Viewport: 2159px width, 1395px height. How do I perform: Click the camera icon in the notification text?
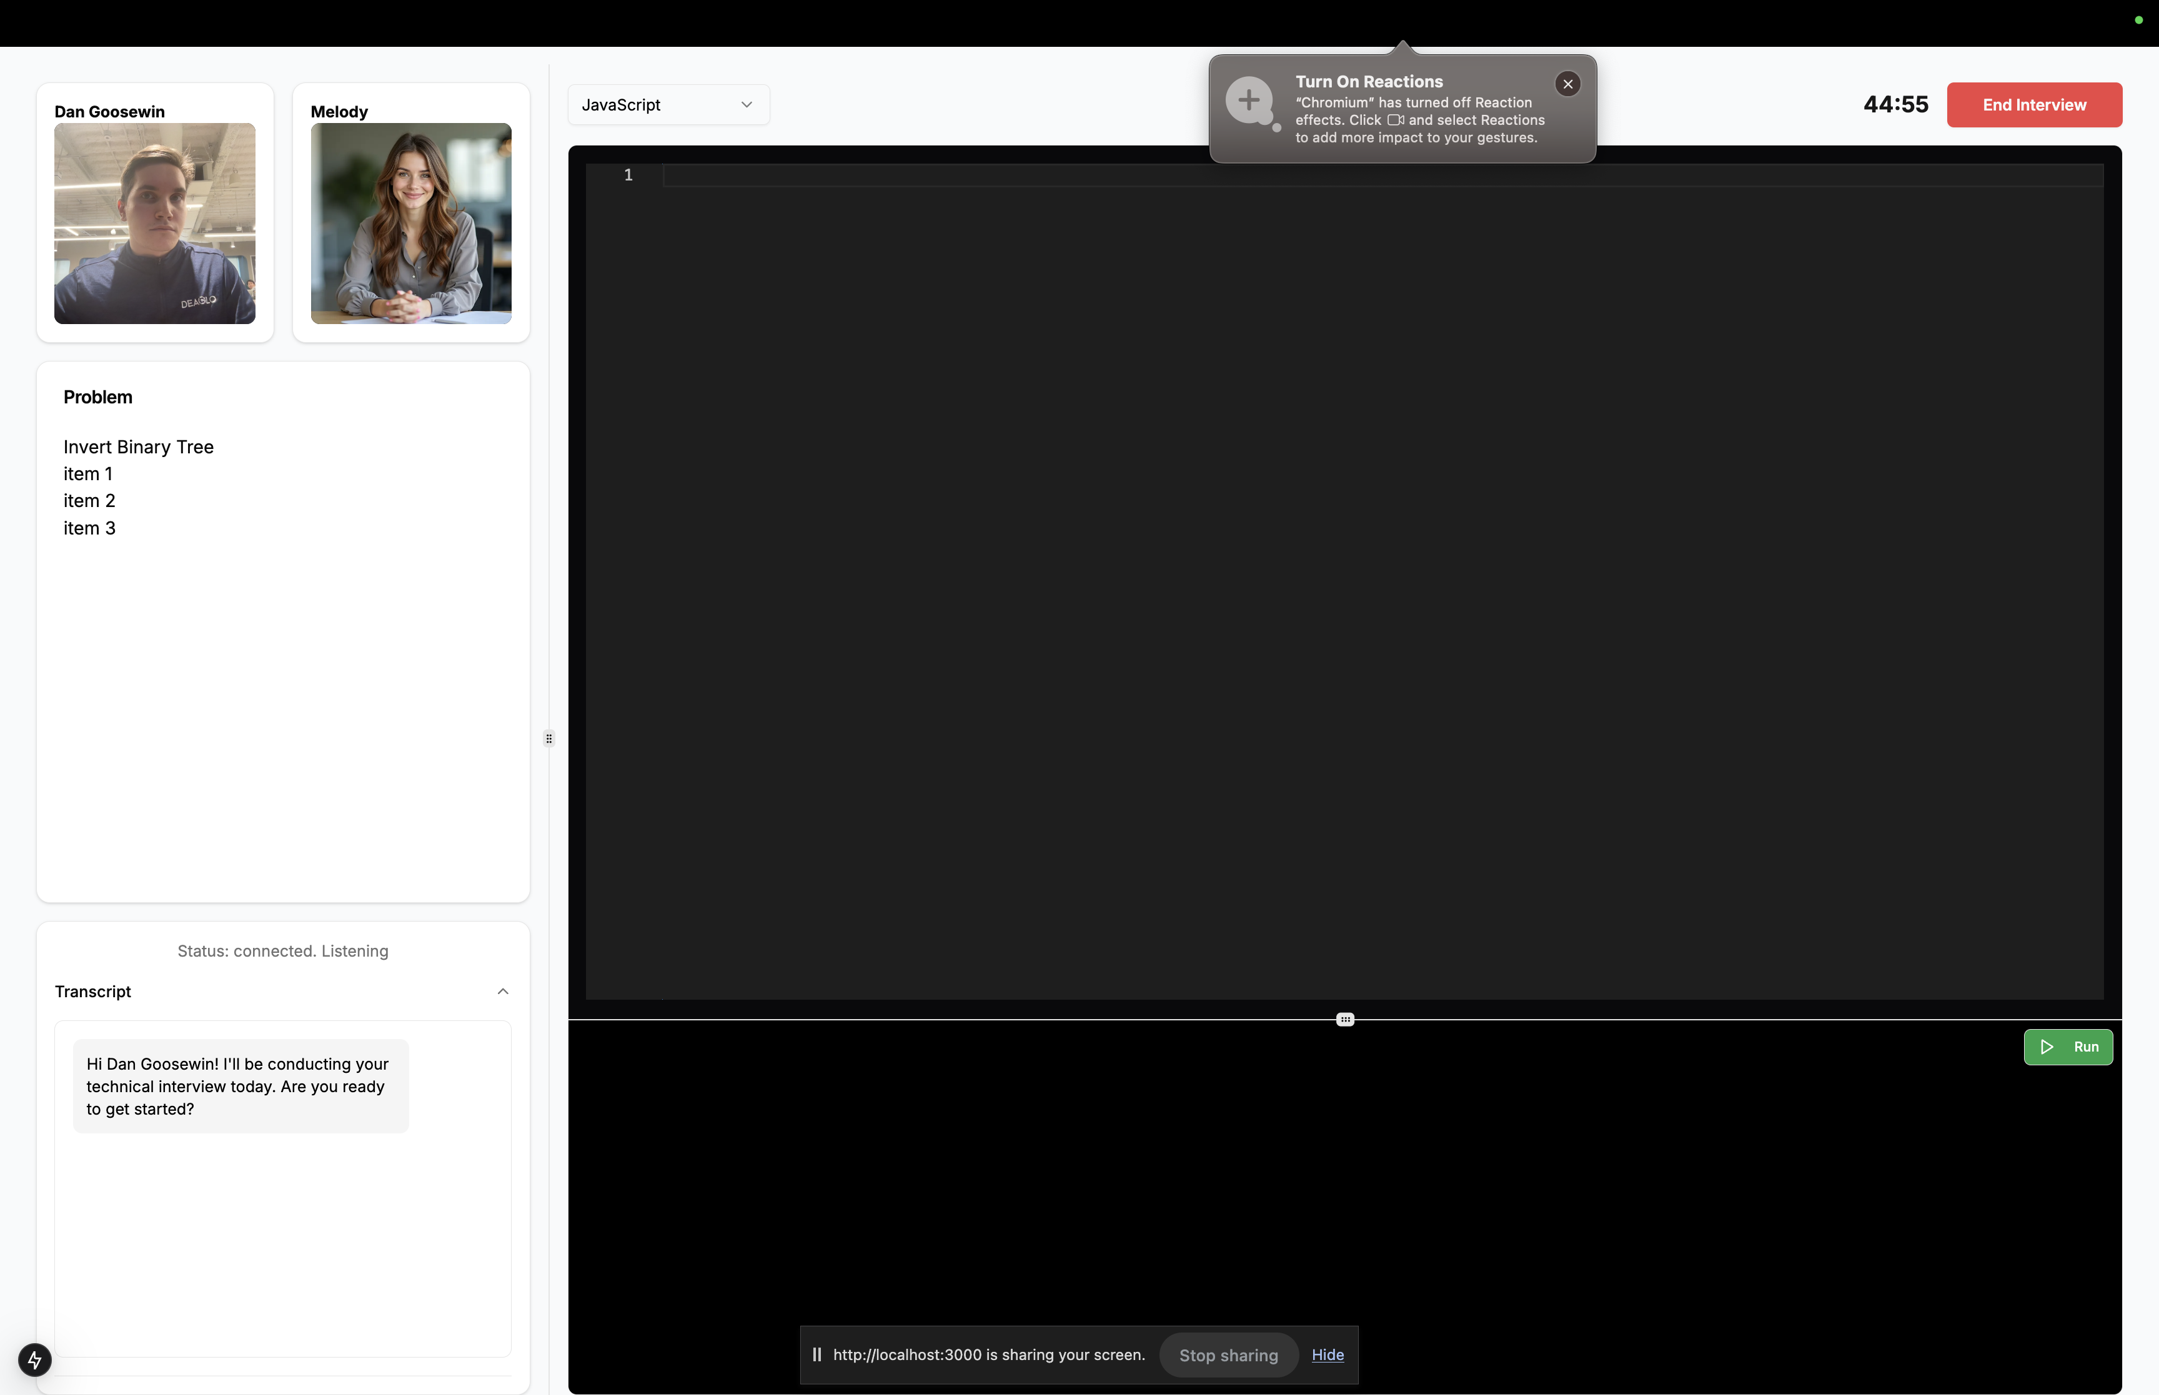(1394, 119)
